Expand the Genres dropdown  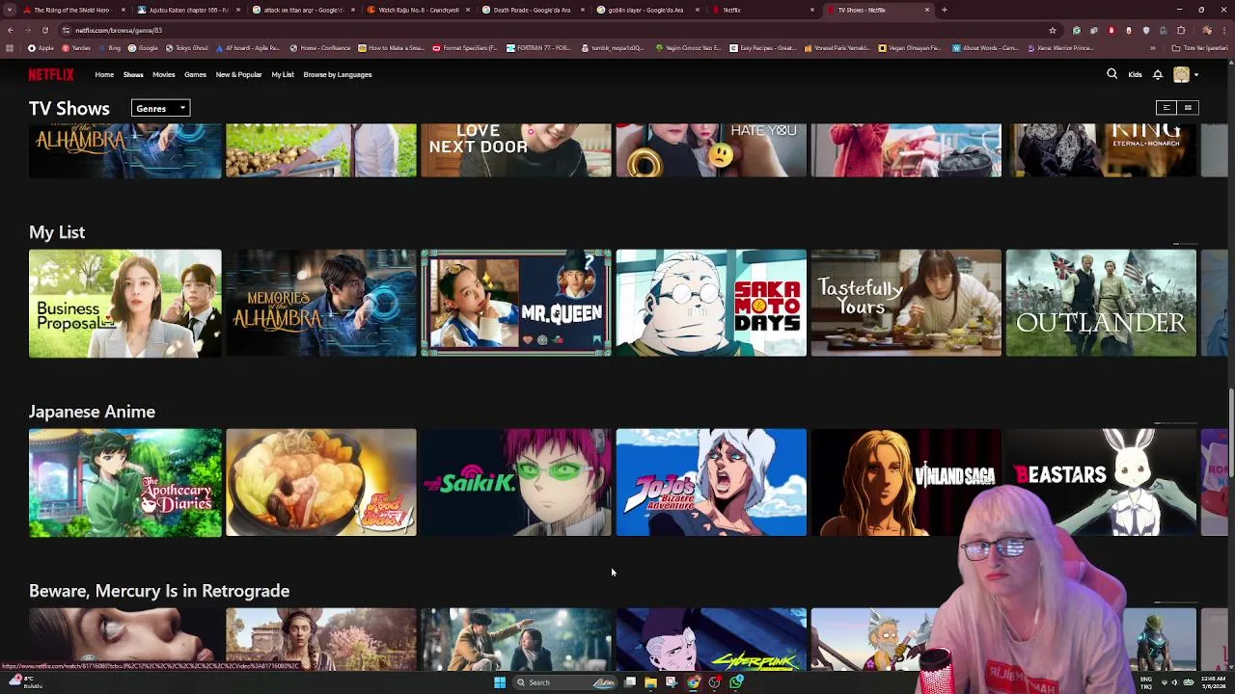[160, 108]
